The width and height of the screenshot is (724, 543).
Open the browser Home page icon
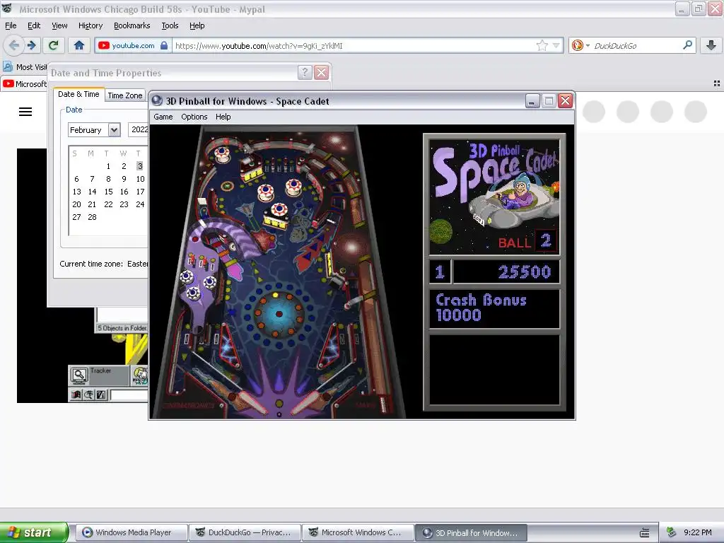coord(79,45)
